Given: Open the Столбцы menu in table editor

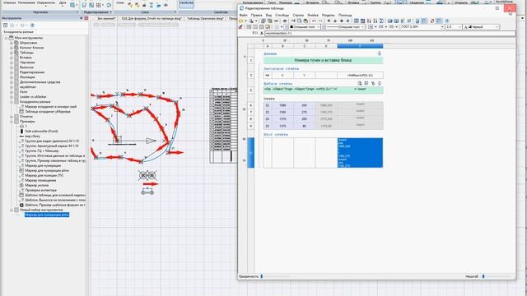Looking at the screenshot, I should click(282, 15).
